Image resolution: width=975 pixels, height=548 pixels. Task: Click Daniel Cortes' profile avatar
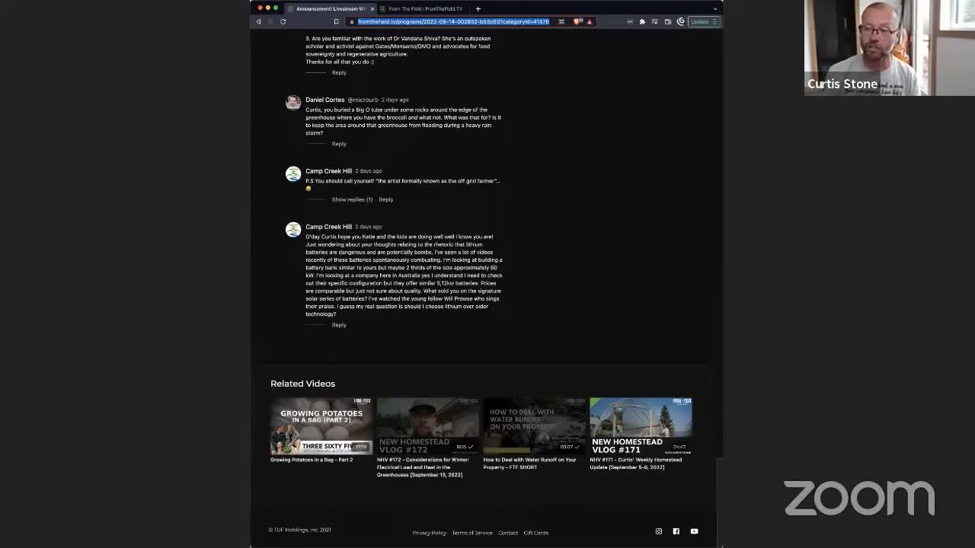pos(293,103)
